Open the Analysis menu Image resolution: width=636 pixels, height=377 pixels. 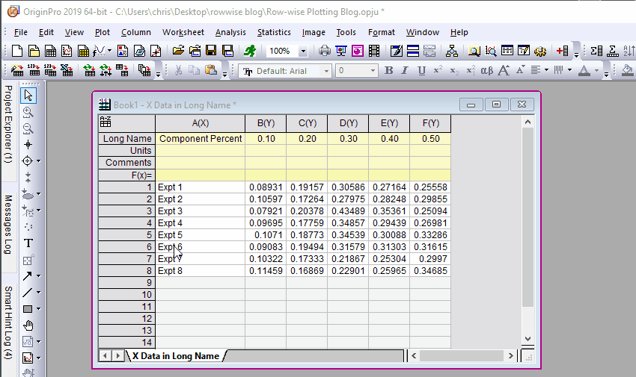pyautogui.click(x=230, y=32)
